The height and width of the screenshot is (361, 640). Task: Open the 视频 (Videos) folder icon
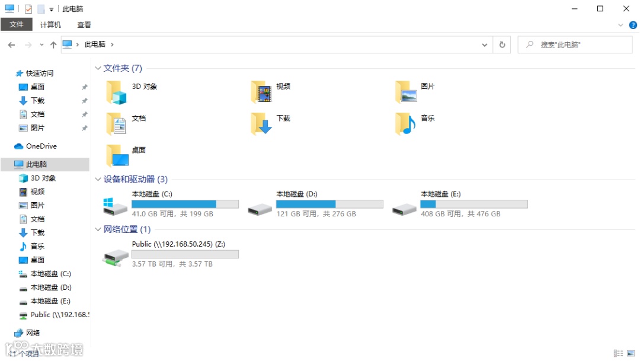[261, 91]
